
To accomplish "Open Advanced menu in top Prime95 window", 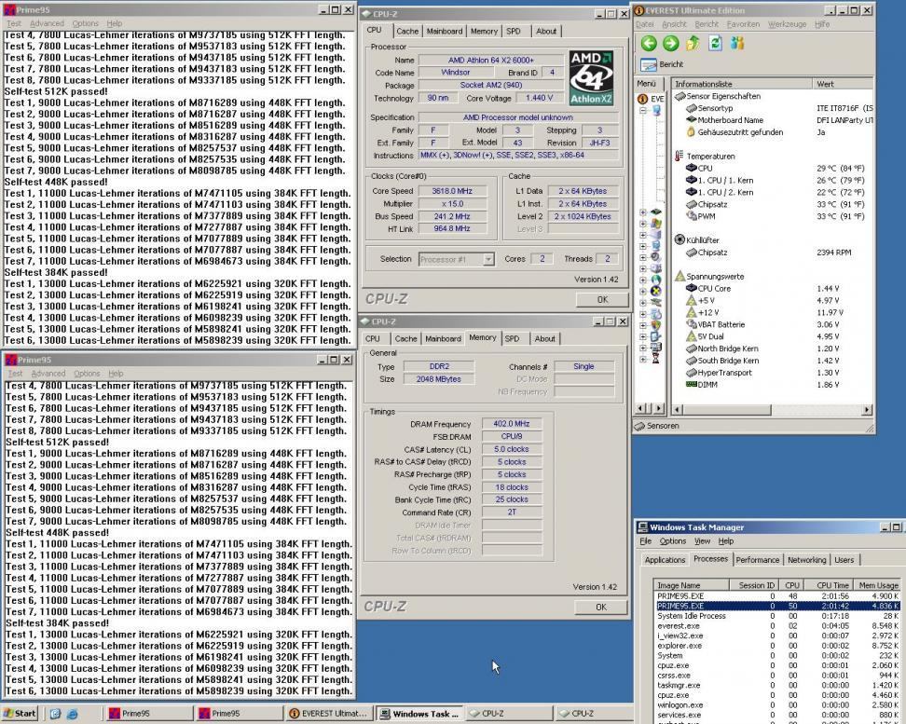I will point(47,23).
